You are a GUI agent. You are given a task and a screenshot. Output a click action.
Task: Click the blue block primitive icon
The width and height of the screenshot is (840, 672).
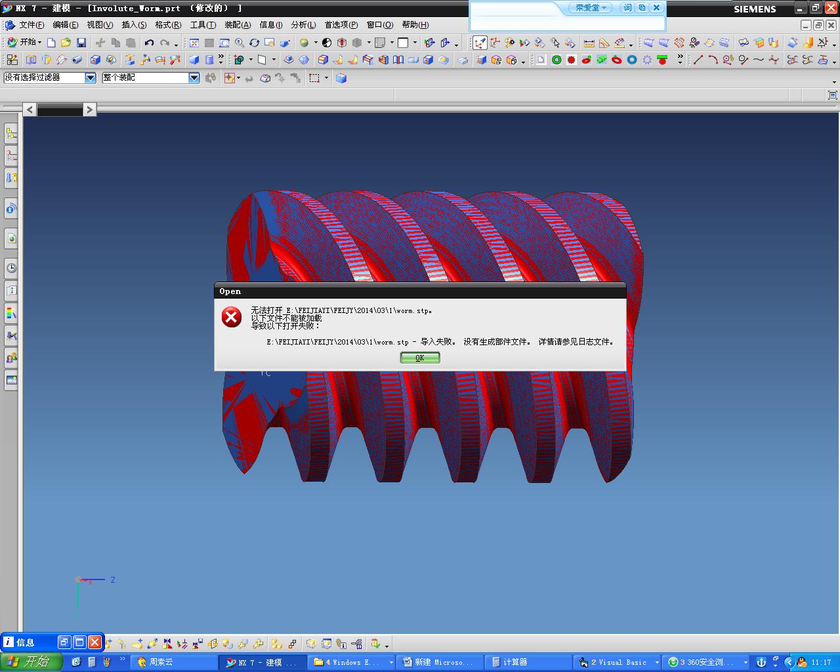[194, 60]
